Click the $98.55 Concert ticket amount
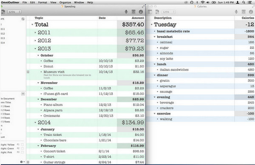This screenshot has width=255, height=165. pyautogui.click(x=138, y=151)
